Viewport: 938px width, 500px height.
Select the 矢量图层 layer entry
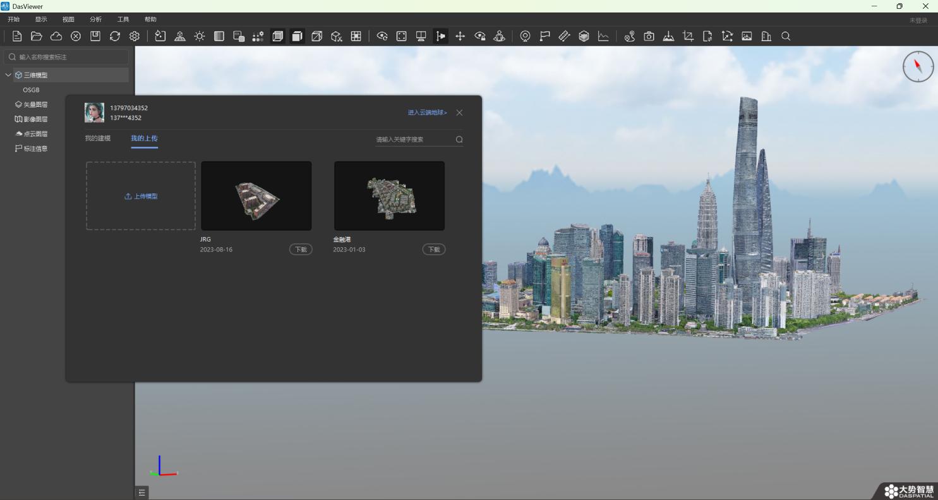point(32,105)
